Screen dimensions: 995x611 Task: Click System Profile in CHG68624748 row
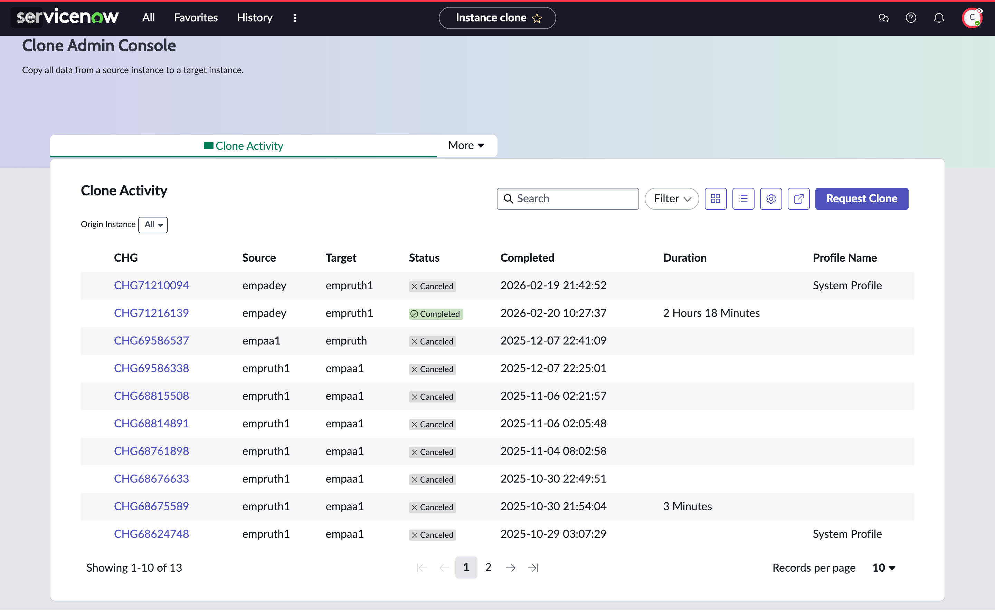coord(847,534)
